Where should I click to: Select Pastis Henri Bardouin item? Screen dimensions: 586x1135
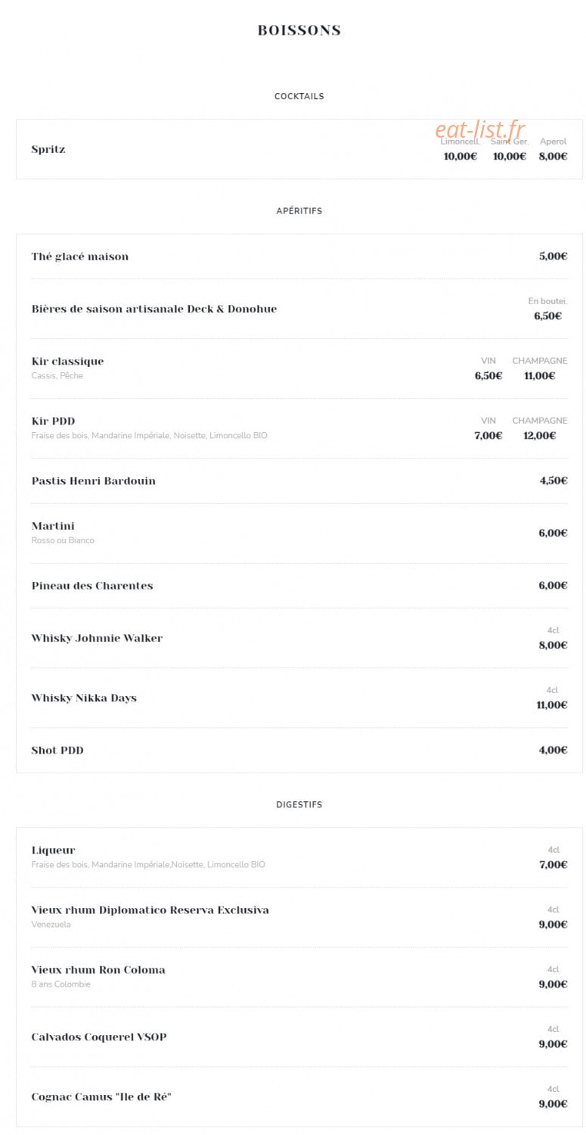(94, 481)
